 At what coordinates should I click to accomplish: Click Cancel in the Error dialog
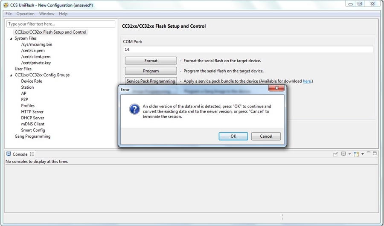(x=266, y=136)
